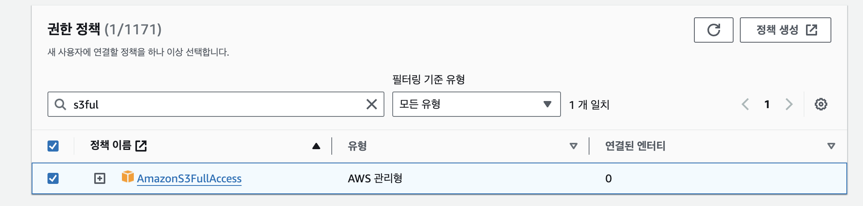Screen dimensions: 863x206
Task: Go to next page with right chevron
Action: click(x=789, y=104)
